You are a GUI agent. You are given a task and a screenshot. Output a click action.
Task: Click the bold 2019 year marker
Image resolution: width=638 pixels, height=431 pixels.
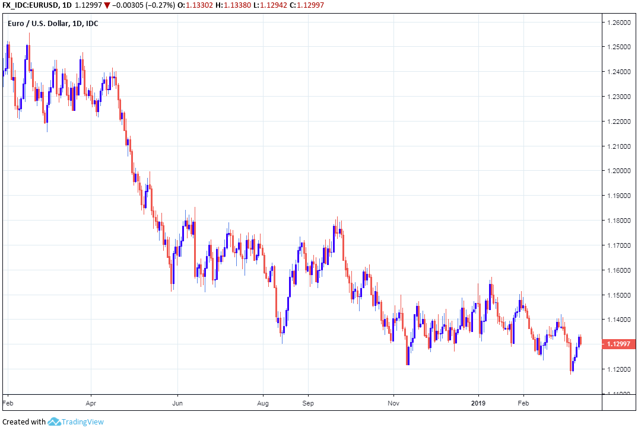(x=478, y=401)
